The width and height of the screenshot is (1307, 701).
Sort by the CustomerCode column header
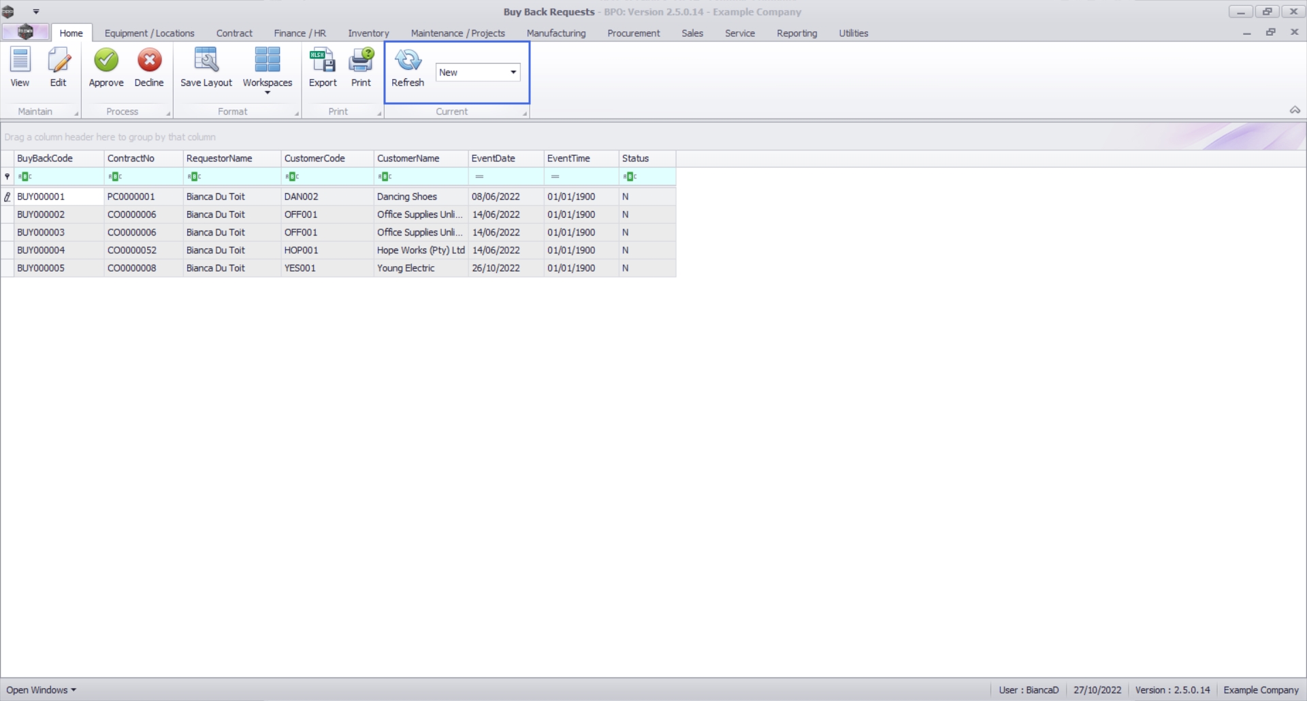click(x=327, y=158)
